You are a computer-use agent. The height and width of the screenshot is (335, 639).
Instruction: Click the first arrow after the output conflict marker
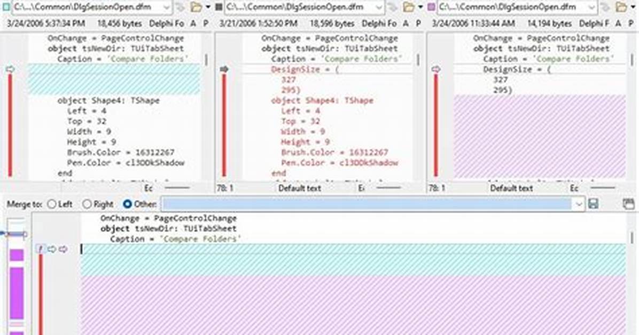[52, 249]
